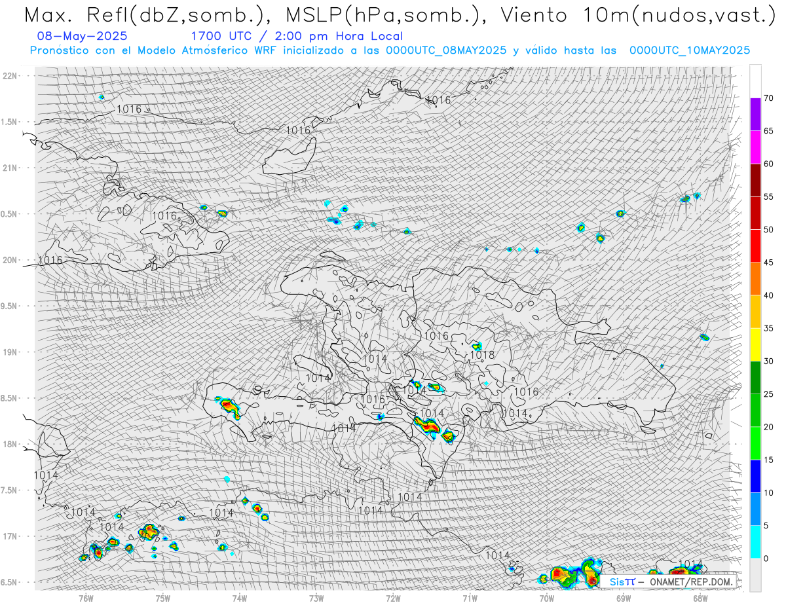Click the '68W' longitude axis label
The width and height of the screenshot is (786, 607).
[700, 598]
